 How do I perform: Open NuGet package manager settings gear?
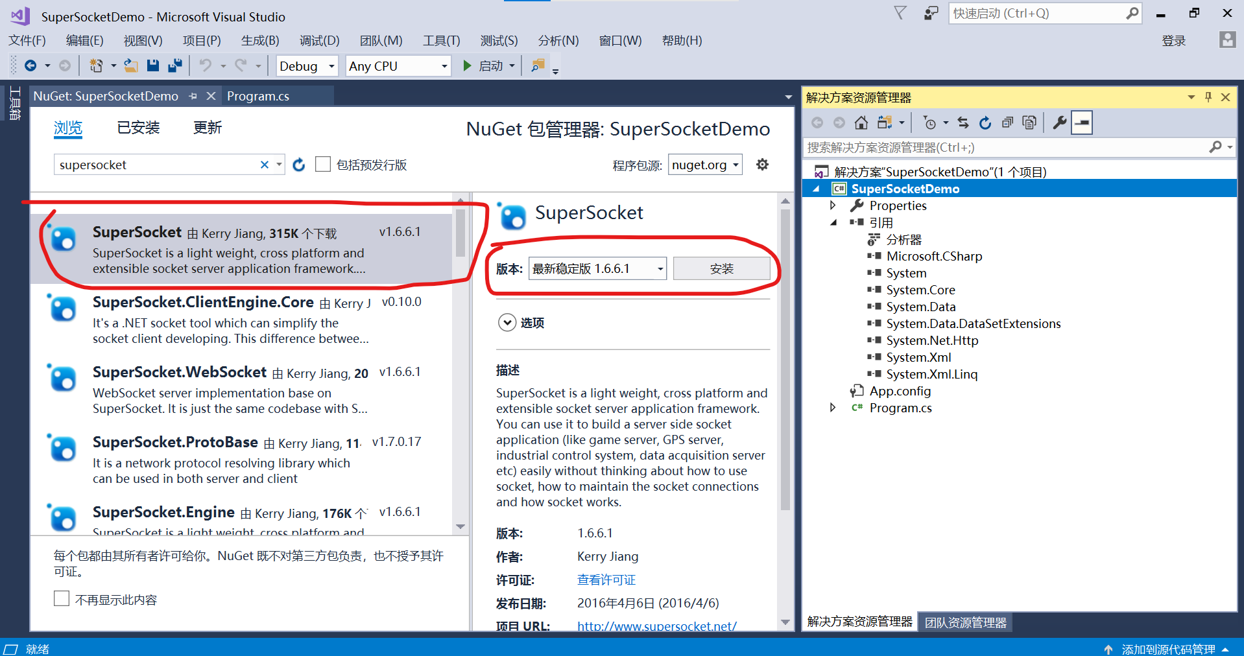tap(762, 164)
